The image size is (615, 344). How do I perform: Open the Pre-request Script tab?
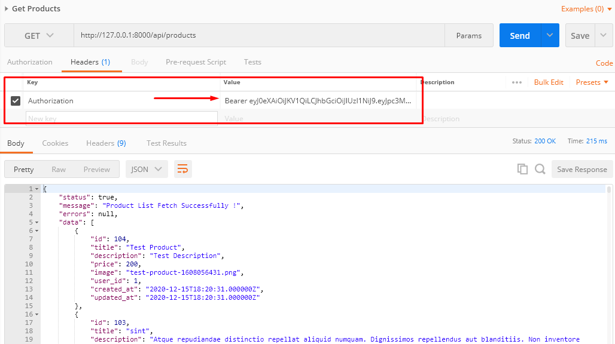pyautogui.click(x=196, y=62)
